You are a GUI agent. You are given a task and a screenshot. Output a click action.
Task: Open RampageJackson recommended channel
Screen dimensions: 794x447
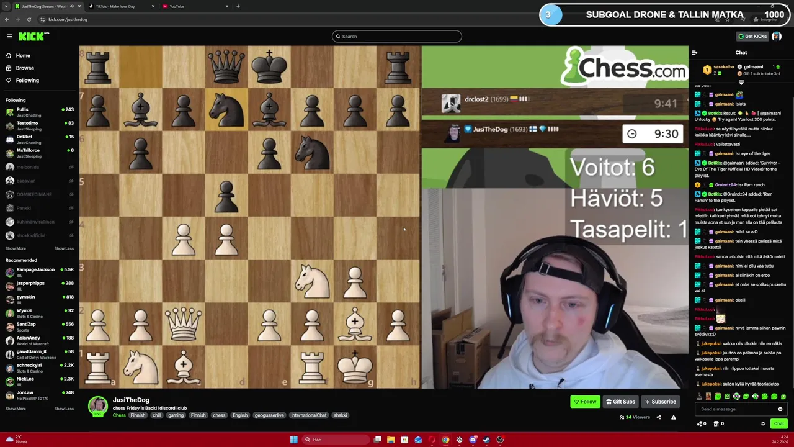(38, 273)
